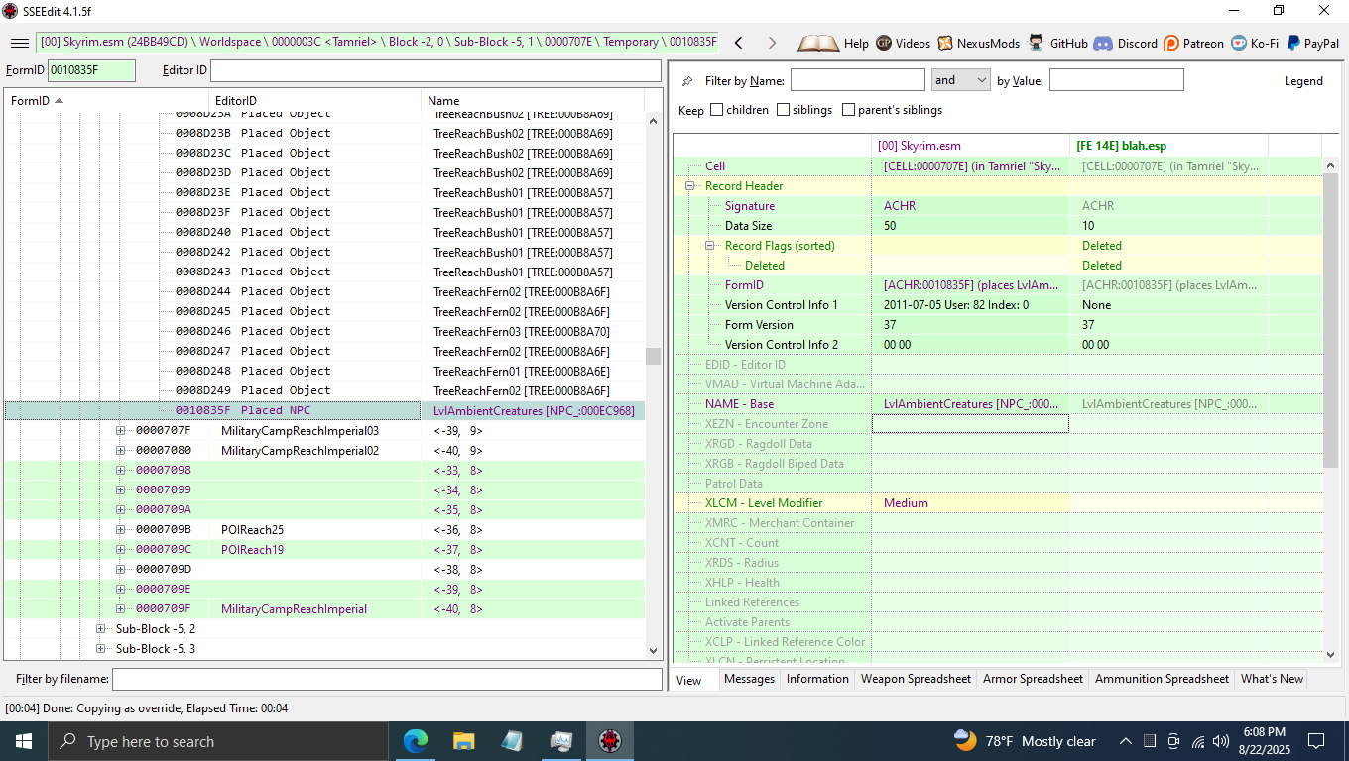
Task: Switch to the Weapon Spreadsheet tab
Action: [x=915, y=679]
